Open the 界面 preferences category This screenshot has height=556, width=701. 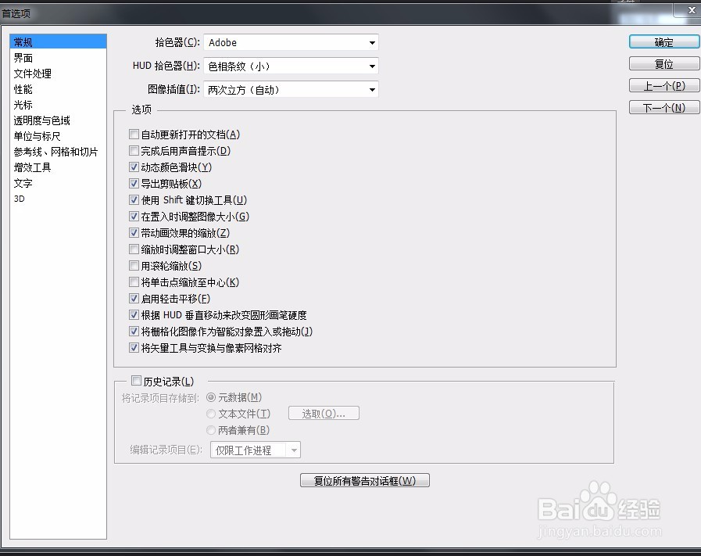point(58,58)
